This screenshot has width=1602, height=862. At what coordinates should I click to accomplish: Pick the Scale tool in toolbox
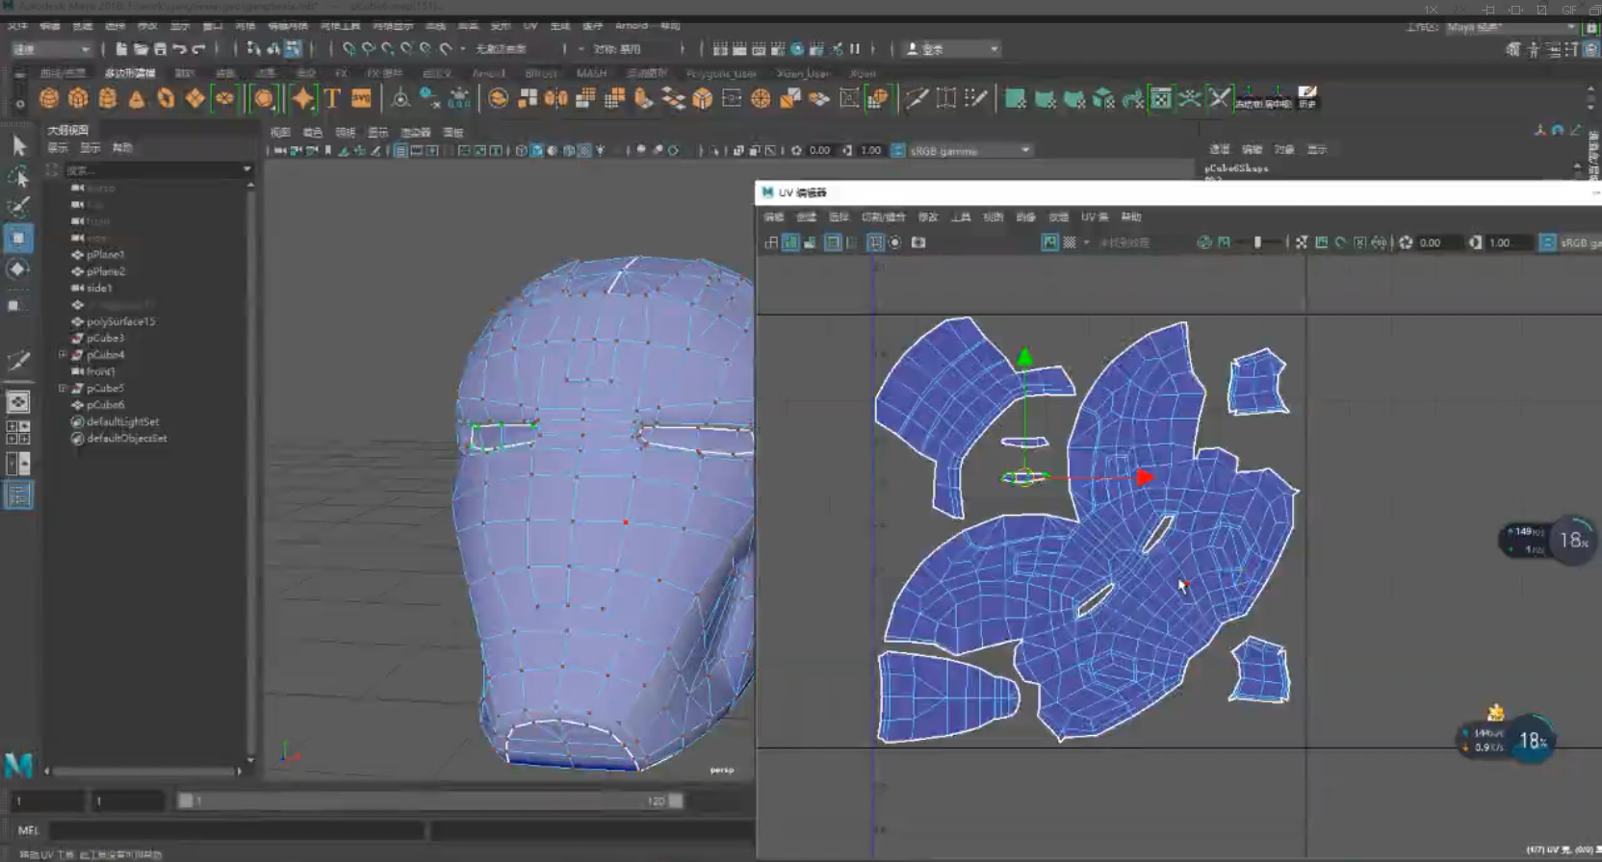click(x=18, y=305)
